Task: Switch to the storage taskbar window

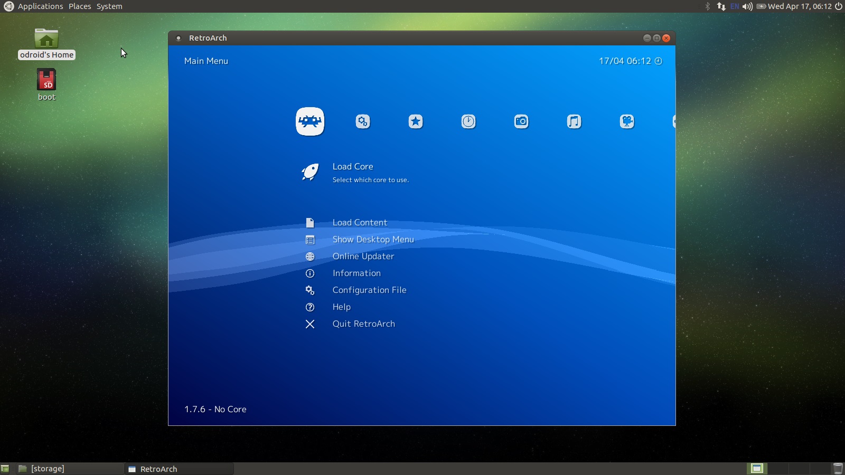Action: click(48, 469)
